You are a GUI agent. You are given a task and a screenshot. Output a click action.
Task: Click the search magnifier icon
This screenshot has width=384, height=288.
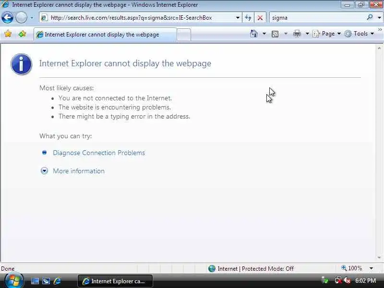tap(370, 17)
